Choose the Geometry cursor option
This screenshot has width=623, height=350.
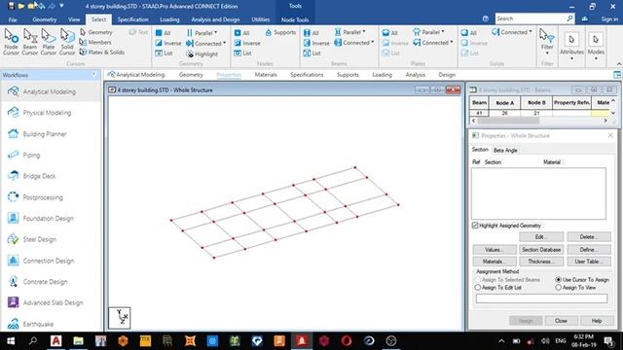point(95,32)
